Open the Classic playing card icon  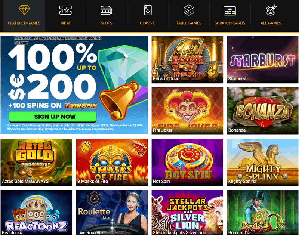click(148, 10)
